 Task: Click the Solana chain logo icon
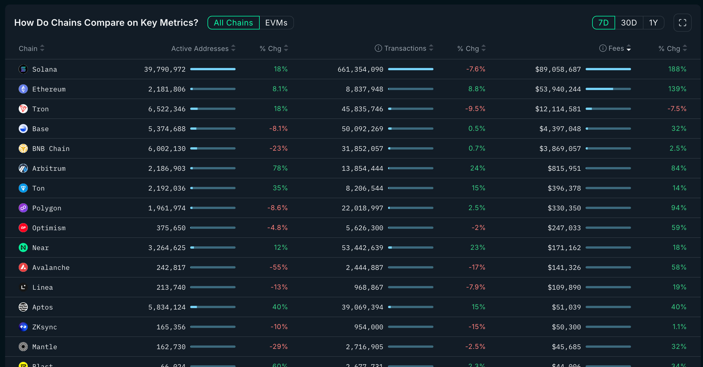pos(23,69)
